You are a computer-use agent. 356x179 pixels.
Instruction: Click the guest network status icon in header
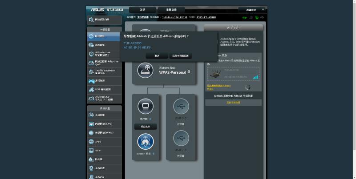(x=251, y=17)
